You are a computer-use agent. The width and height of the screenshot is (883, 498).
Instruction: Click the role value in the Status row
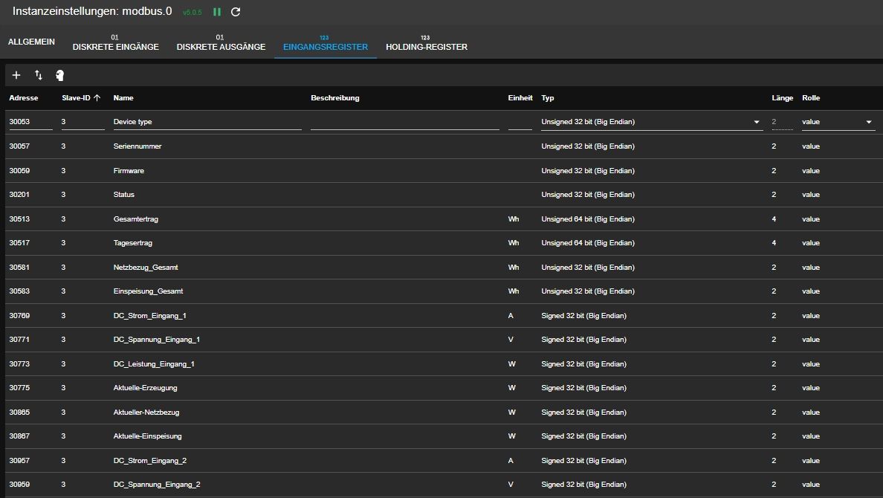(x=811, y=195)
